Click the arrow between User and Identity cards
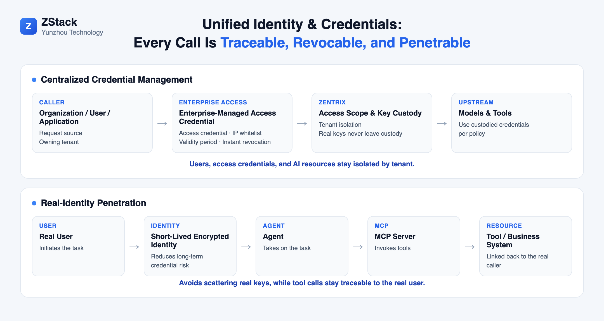 134,247
